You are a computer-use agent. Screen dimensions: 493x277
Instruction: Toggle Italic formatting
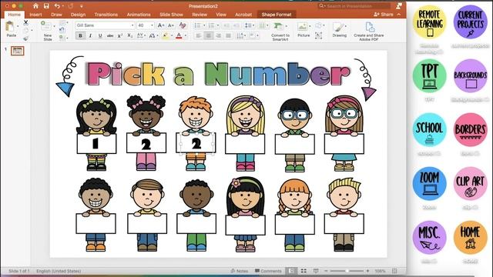(x=90, y=36)
